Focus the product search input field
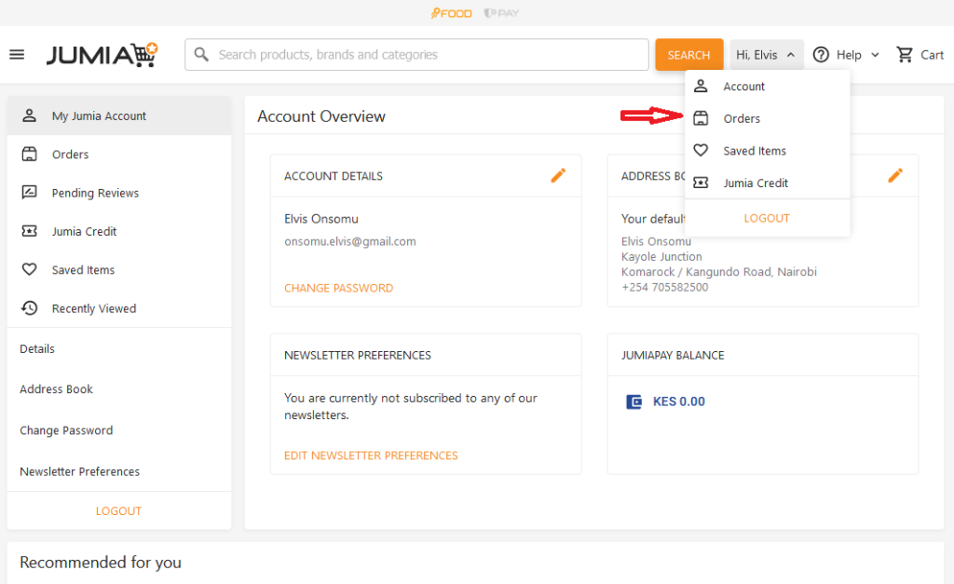This screenshot has height=584, width=954. click(x=416, y=55)
